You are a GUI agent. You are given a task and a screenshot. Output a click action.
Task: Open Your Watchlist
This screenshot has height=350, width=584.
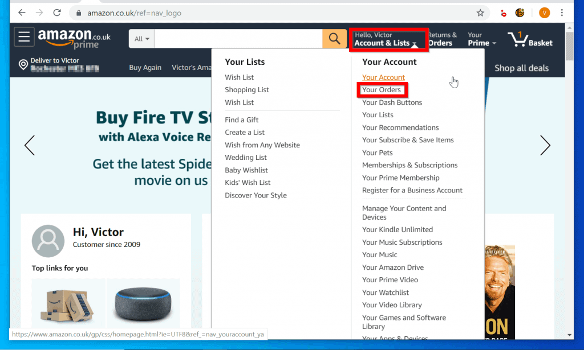point(386,293)
